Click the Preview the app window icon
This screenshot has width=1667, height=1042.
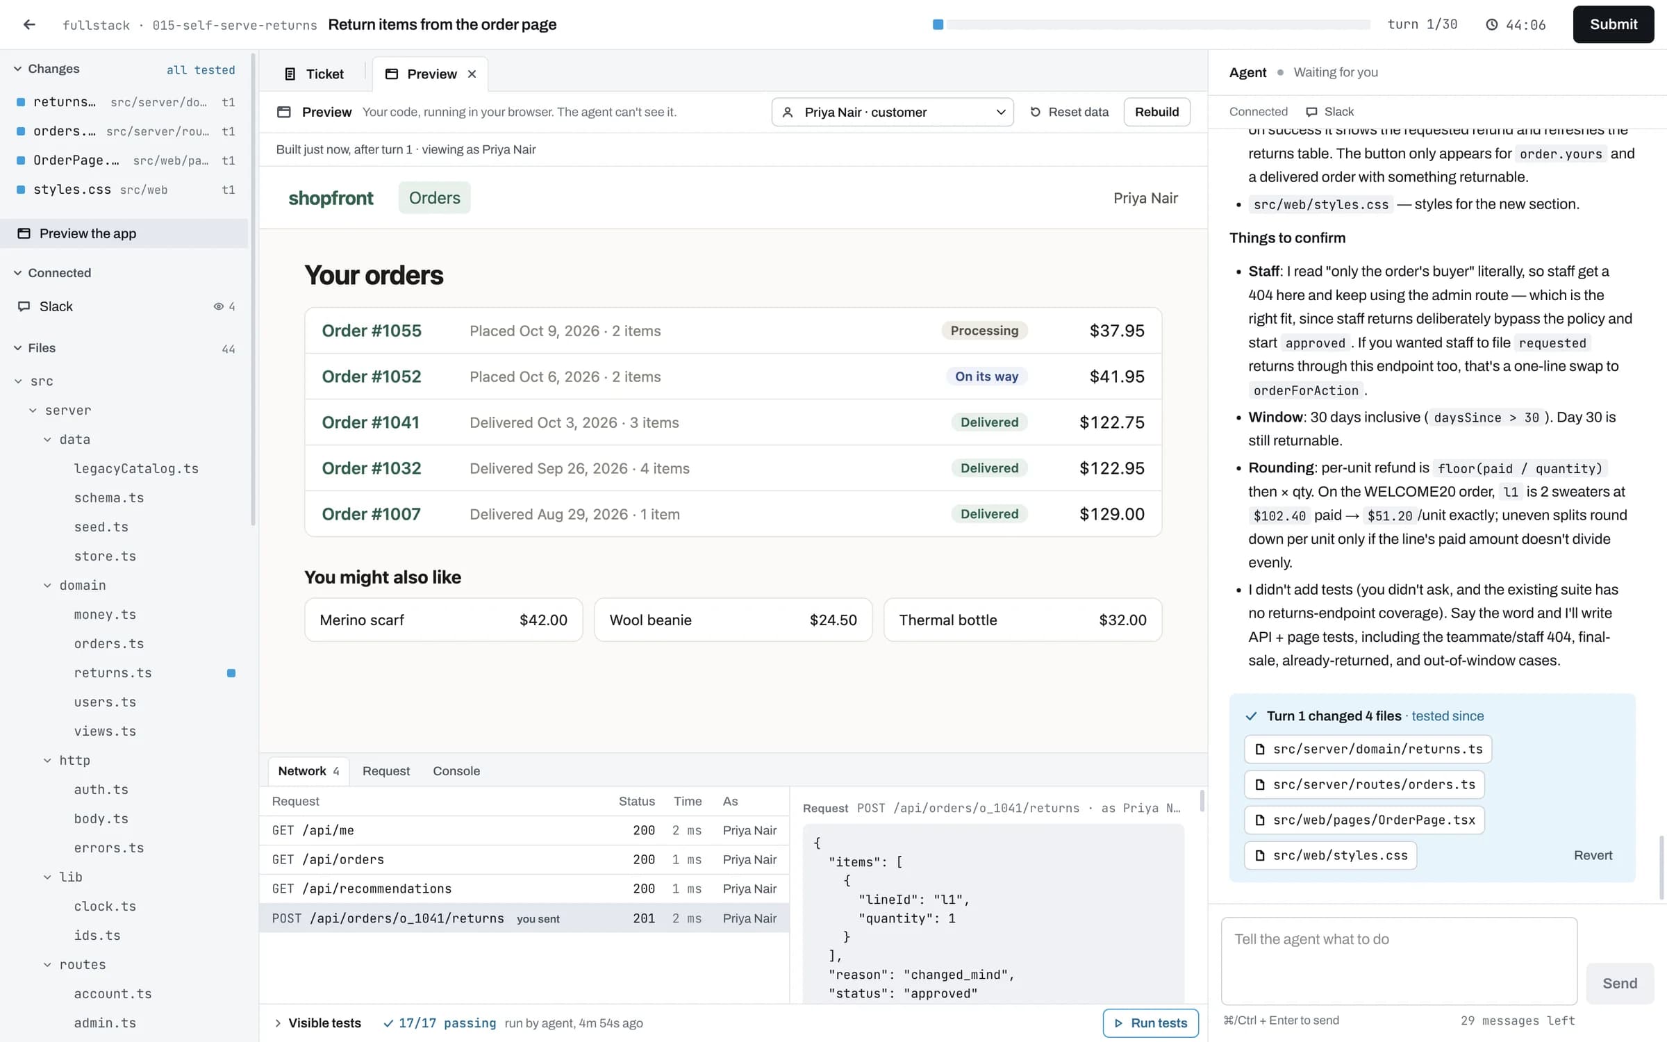(x=24, y=233)
